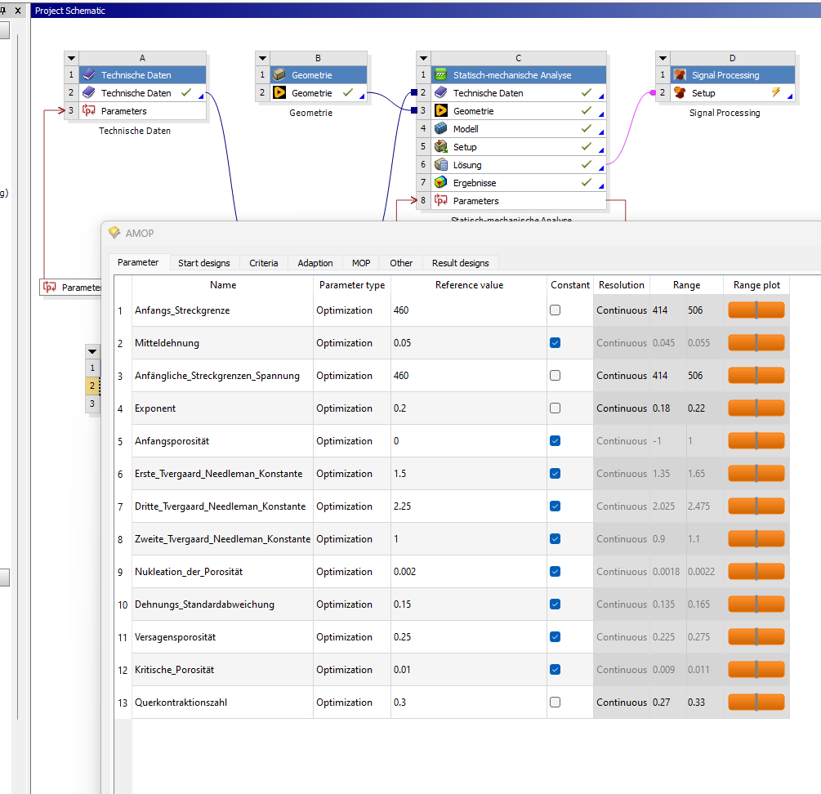Check Constant for Querkontraktionszahl
This screenshot has height=794, width=821.
tap(555, 702)
